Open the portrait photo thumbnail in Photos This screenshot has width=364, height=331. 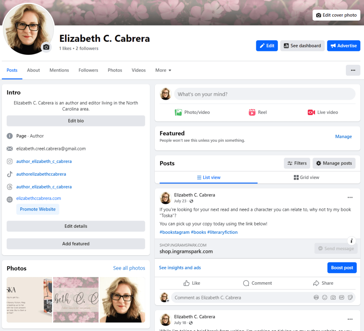point(122,300)
